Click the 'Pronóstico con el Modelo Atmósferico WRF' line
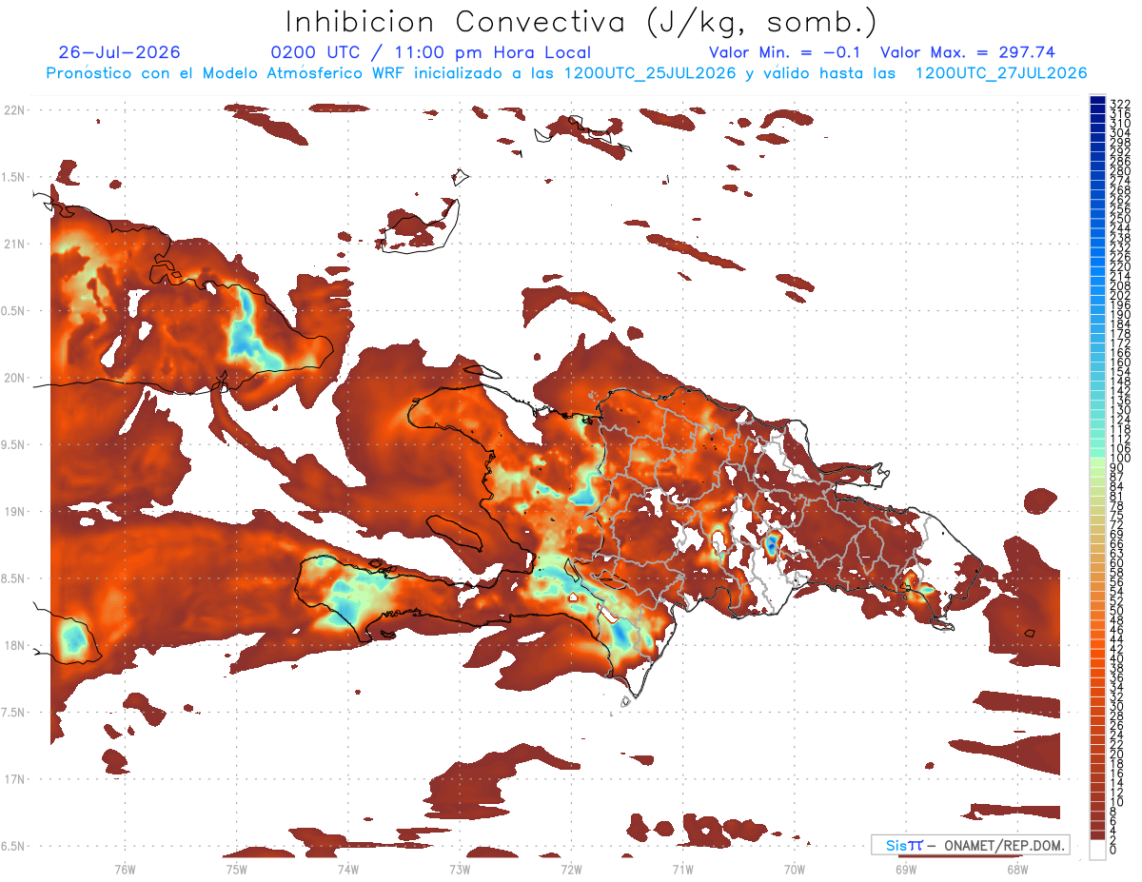 click(567, 72)
